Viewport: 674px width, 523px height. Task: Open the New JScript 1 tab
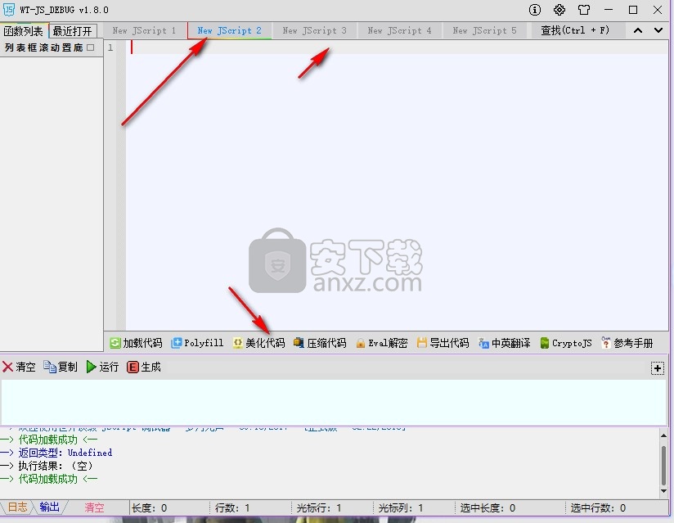click(144, 30)
